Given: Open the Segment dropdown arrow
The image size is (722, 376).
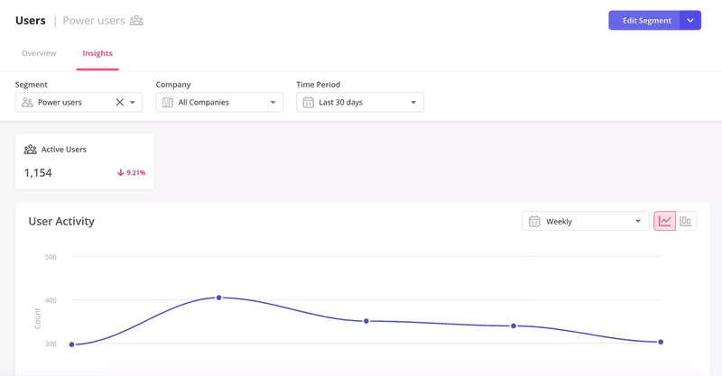Looking at the screenshot, I should [133, 103].
